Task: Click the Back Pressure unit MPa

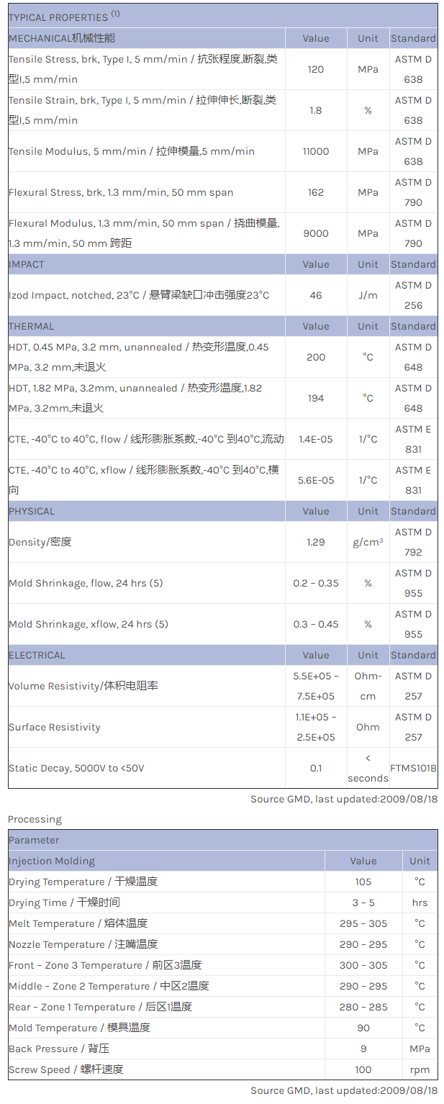Action: click(420, 1049)
